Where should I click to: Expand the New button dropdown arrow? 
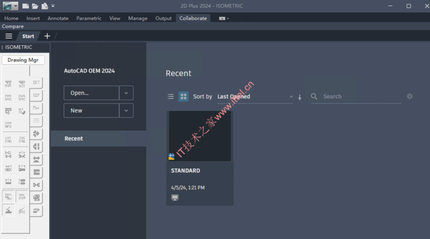coord(127,111)
